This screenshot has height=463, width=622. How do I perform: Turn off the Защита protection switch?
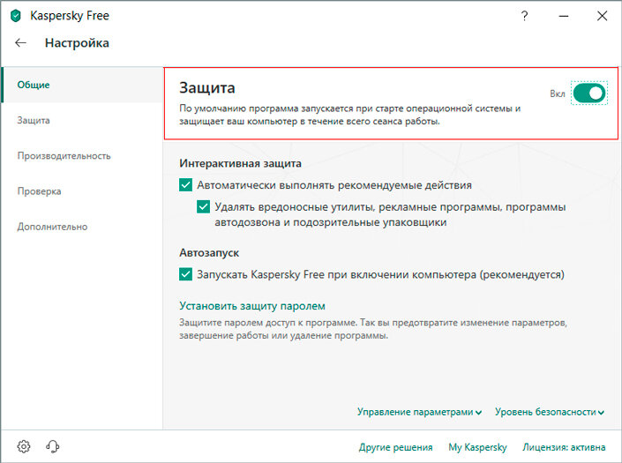[589, 93]
